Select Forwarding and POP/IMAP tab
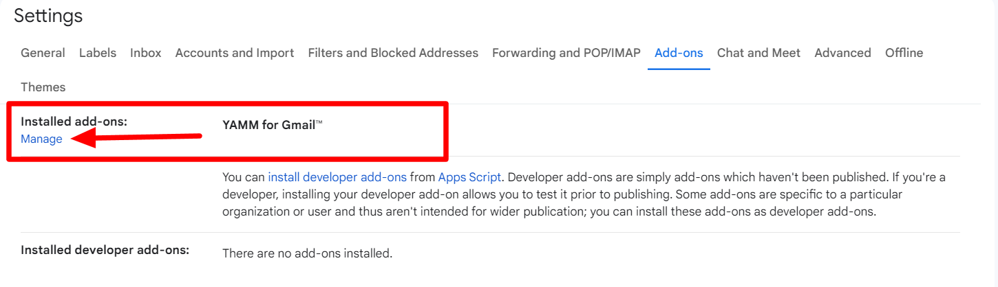This screenshot has height=287, width=998. 566,53
